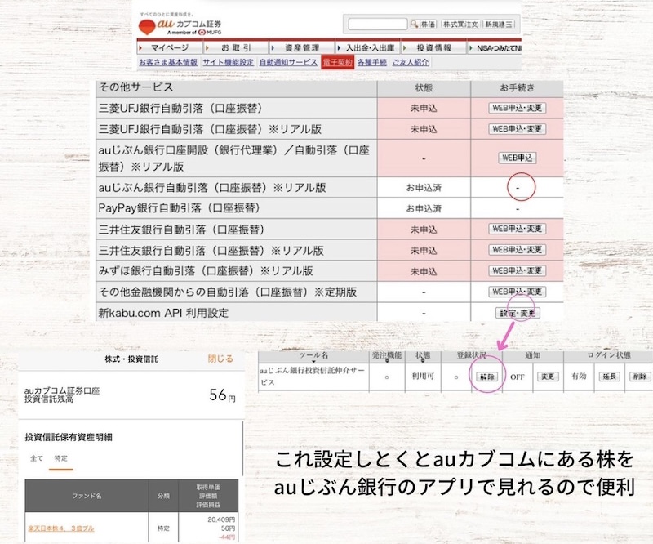Go to 各種手続 link
653x544 pixels.
[372, 62]
